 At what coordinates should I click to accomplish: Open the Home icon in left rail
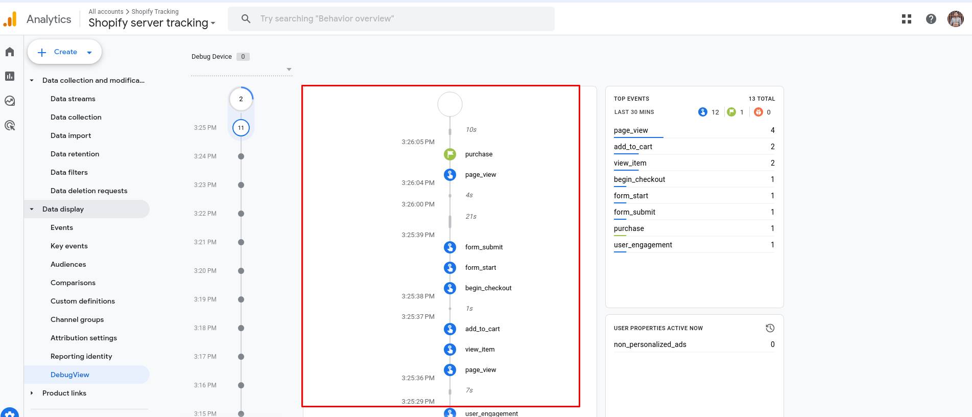10,52
